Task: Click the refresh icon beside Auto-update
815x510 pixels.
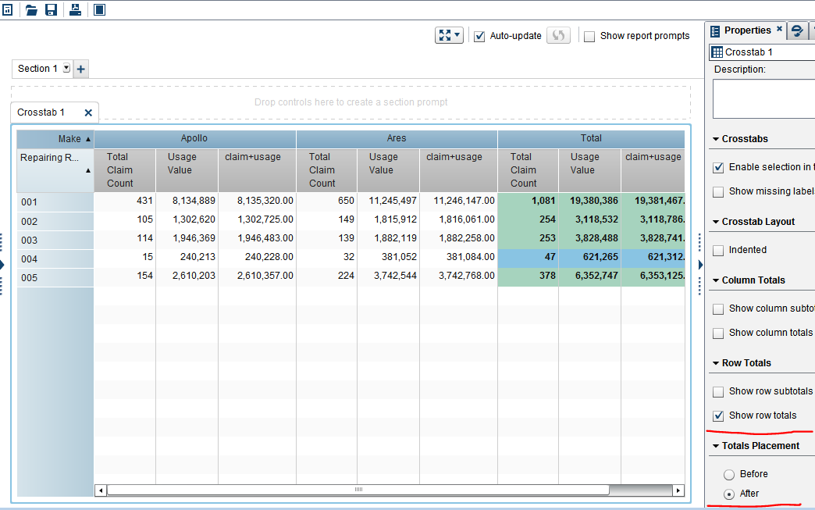Action: 558,36
